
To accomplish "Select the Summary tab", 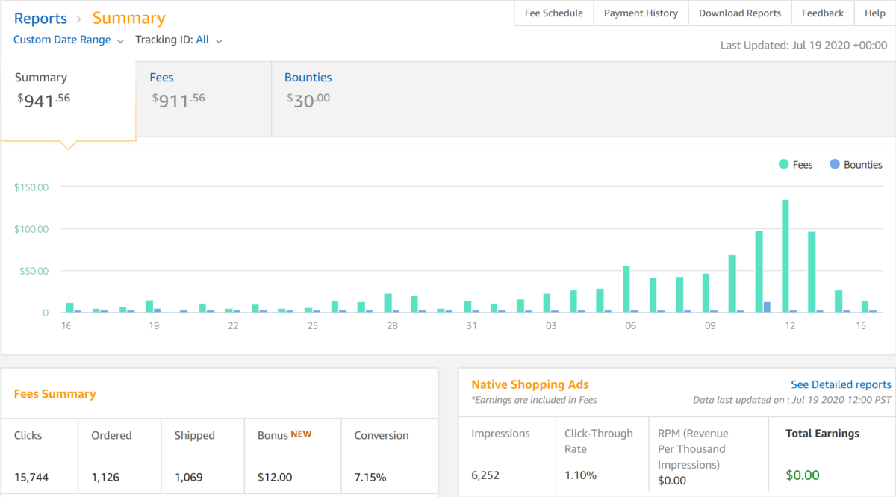I will [x=41, y=77].
